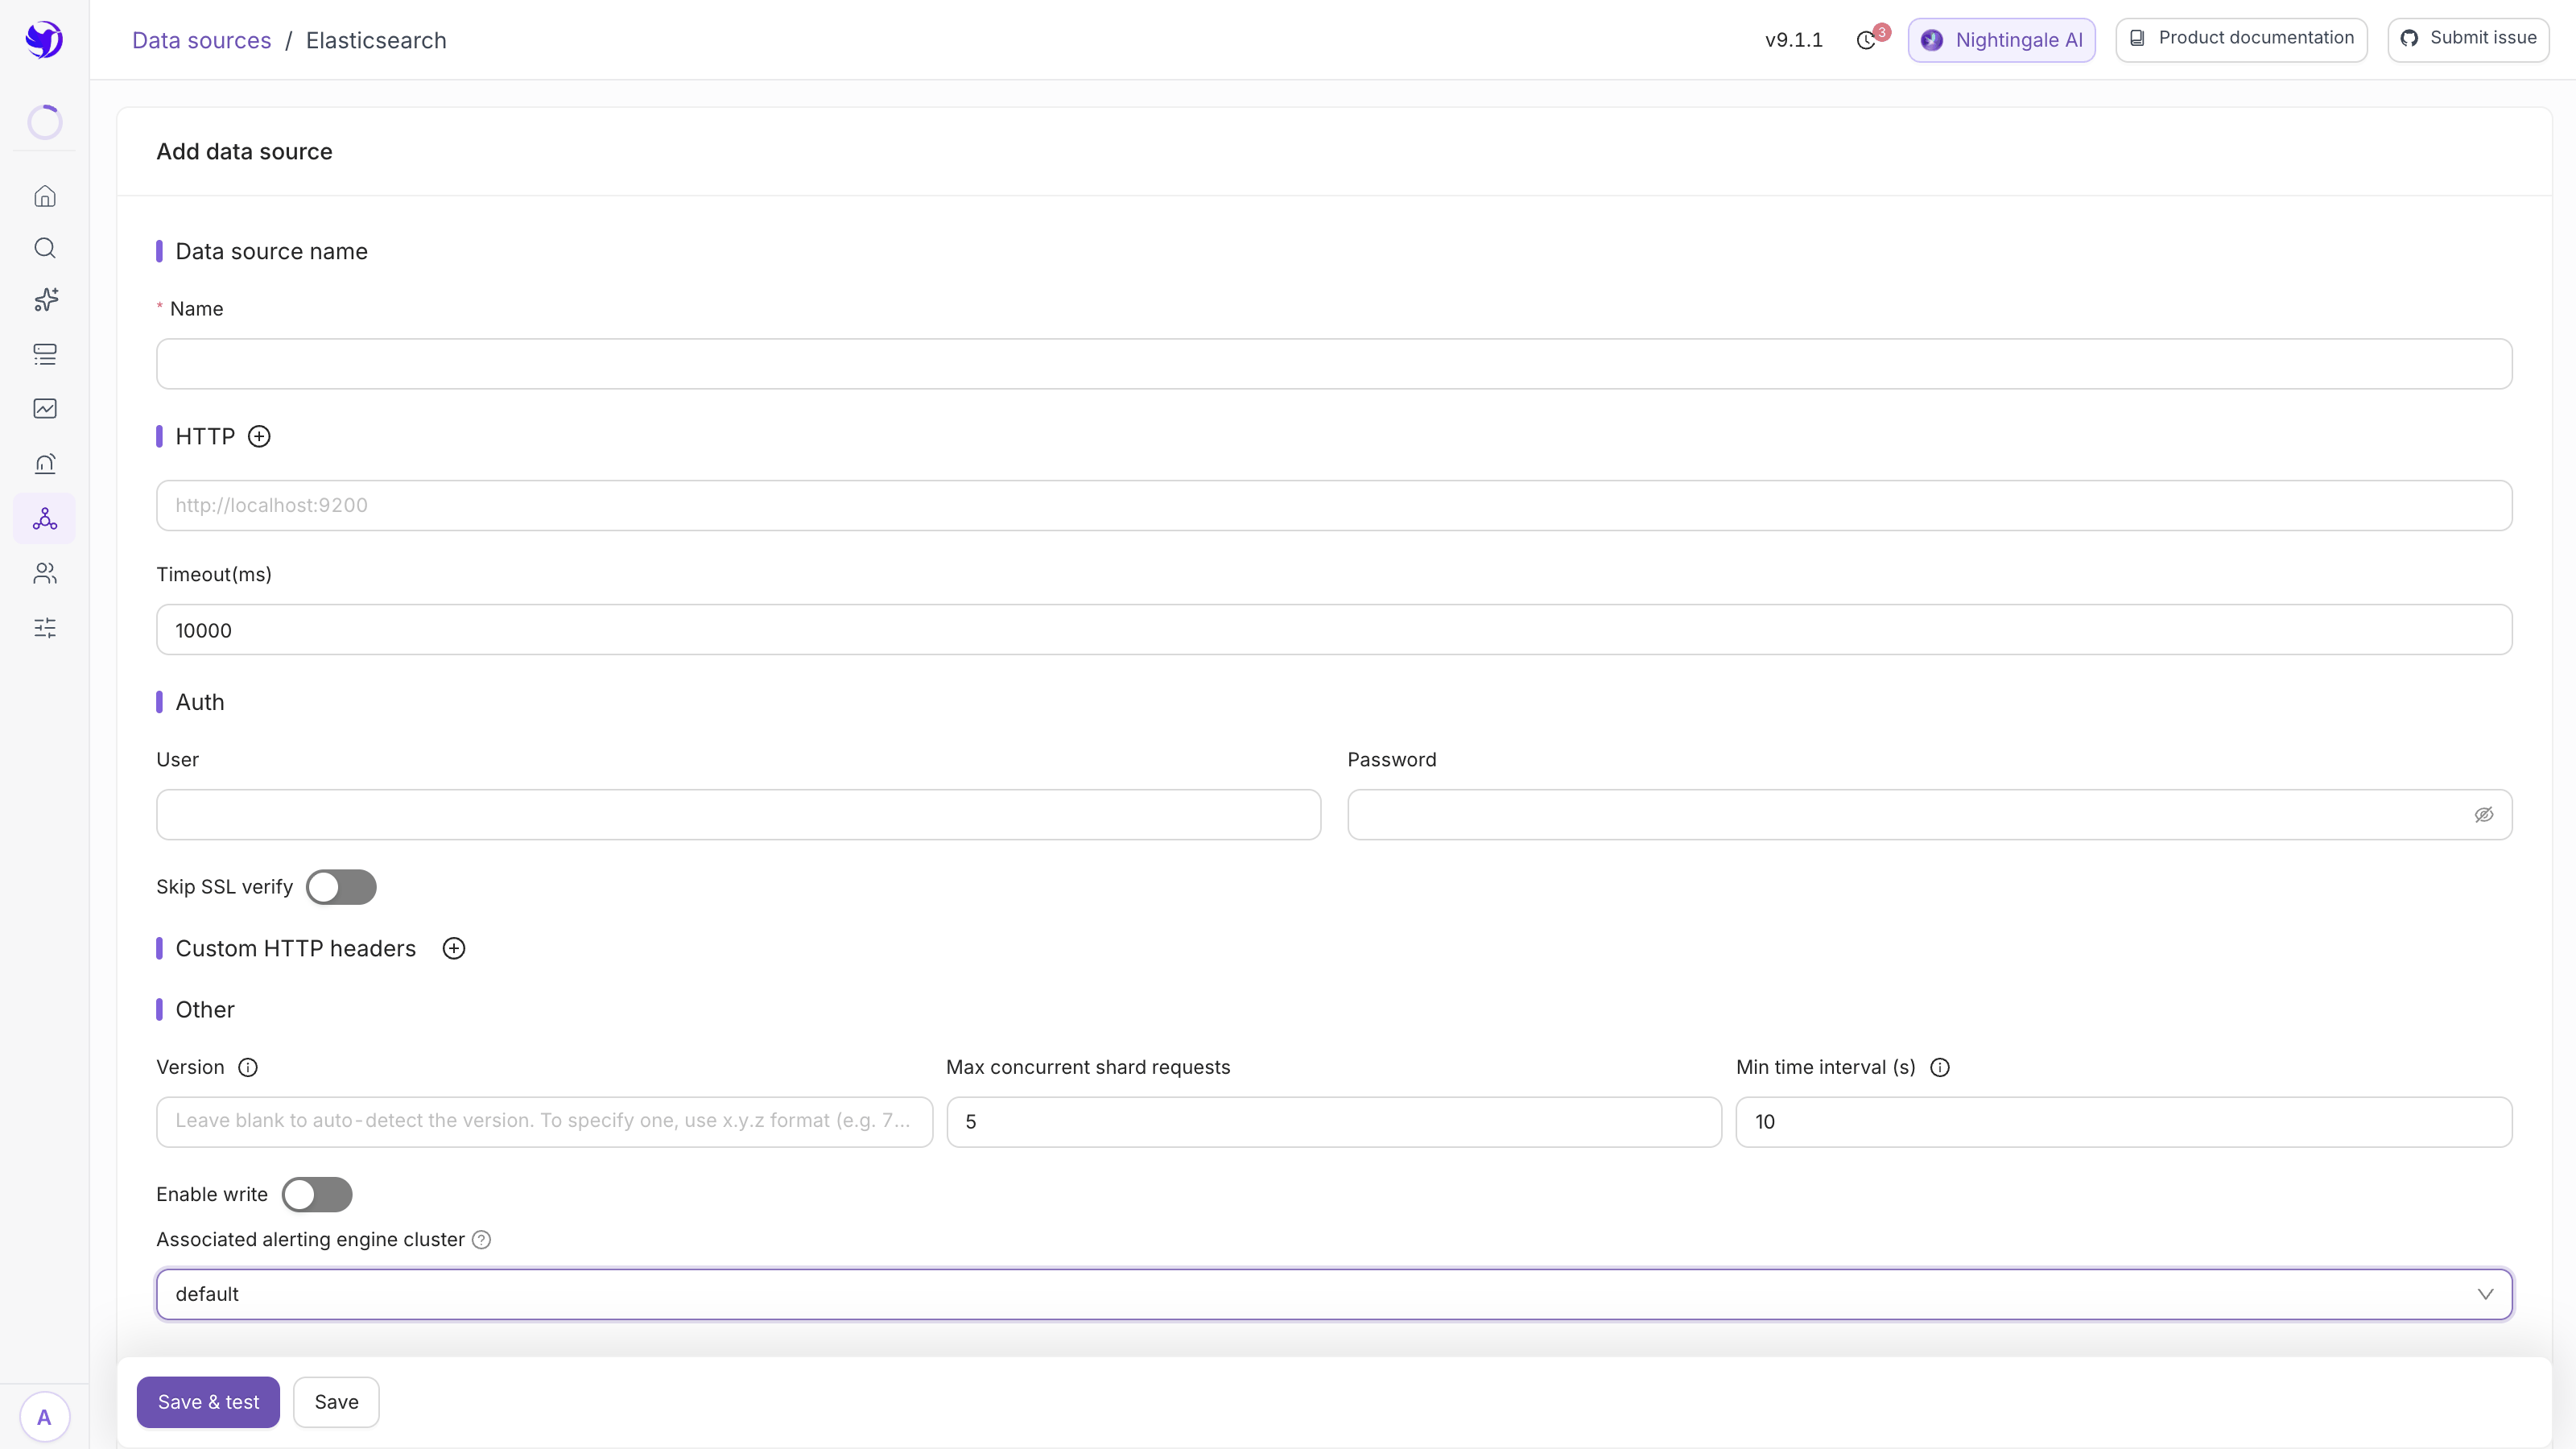Click Min time interval input field
Screen dimensions: 2576x1449
pyautogui.click(x=2124, y=1122)
